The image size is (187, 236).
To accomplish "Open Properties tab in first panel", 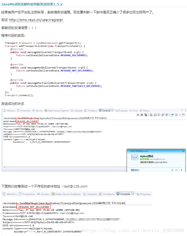I will coord(24,111).
